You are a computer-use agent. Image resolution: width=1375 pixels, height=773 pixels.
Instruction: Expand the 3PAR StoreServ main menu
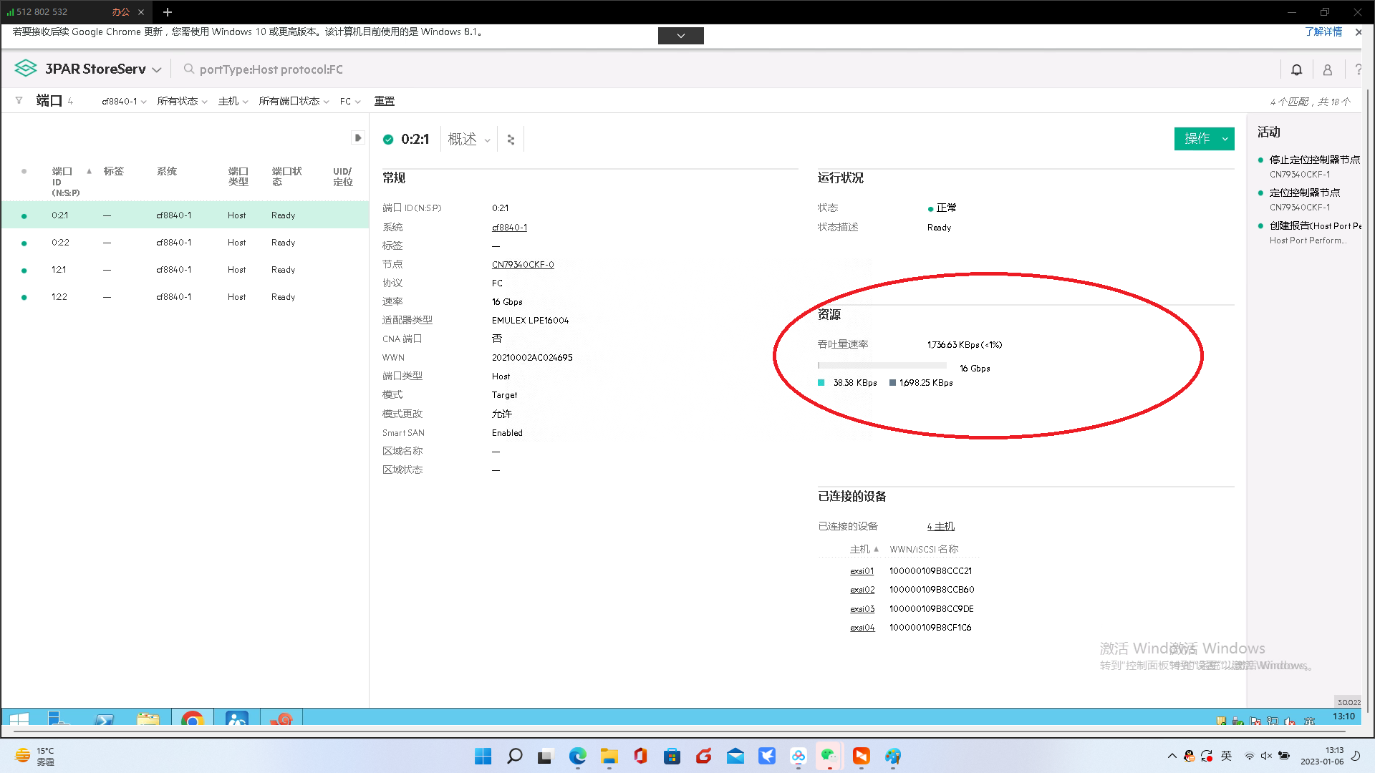click(157, 69)
